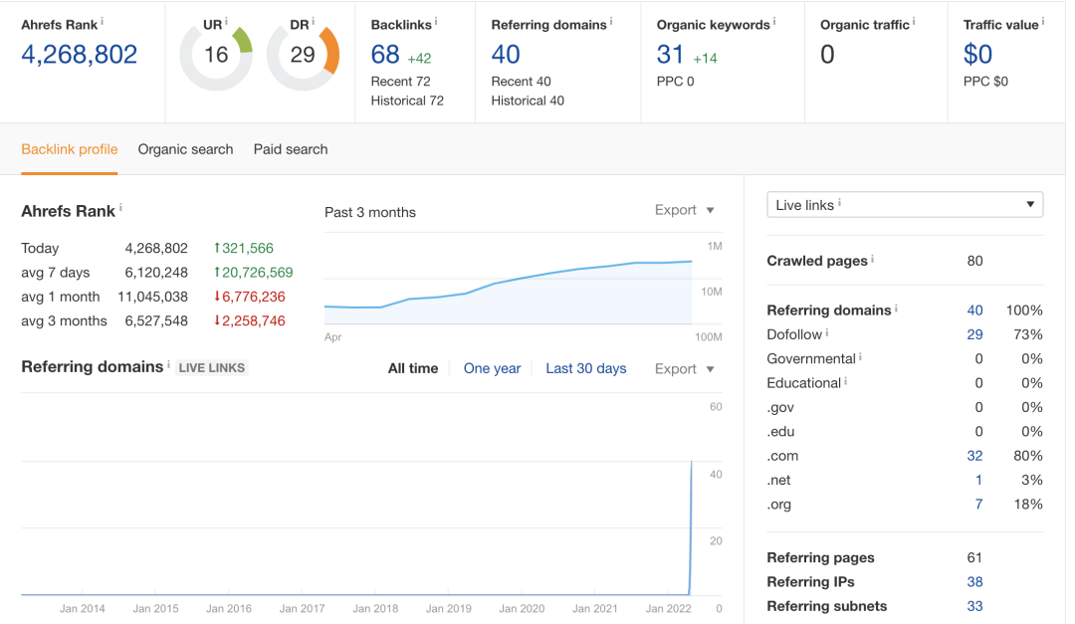Click the UR info icon

(226, 21)
